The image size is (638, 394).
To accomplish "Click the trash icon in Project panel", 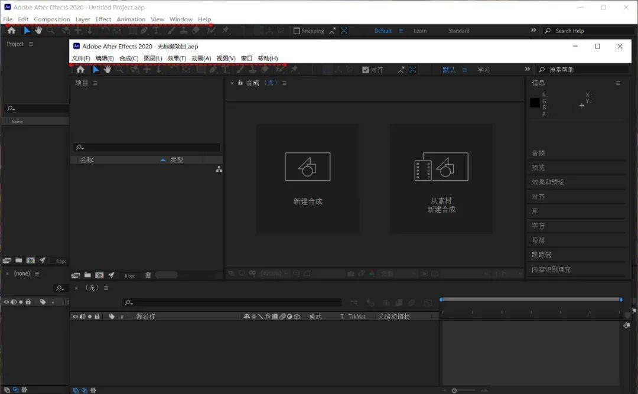I will click(x=148, y=274).
